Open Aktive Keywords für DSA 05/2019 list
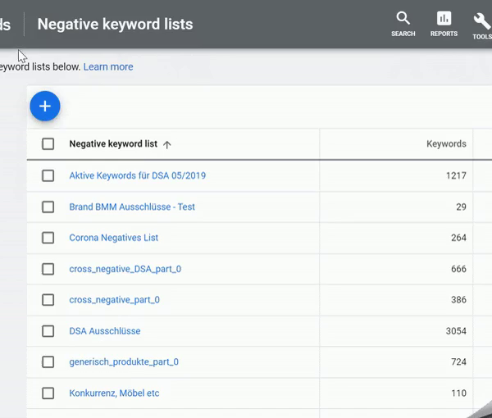The width and height of the screenshot is (492, 418). [137, 175]
